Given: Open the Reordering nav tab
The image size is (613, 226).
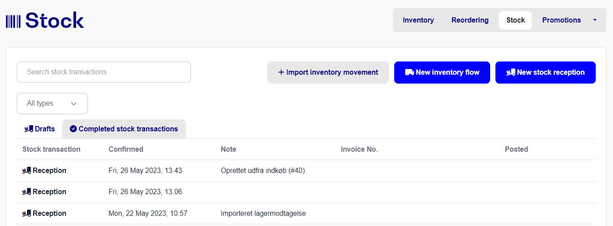Looking at the screenshot, I should pos(470,20).
